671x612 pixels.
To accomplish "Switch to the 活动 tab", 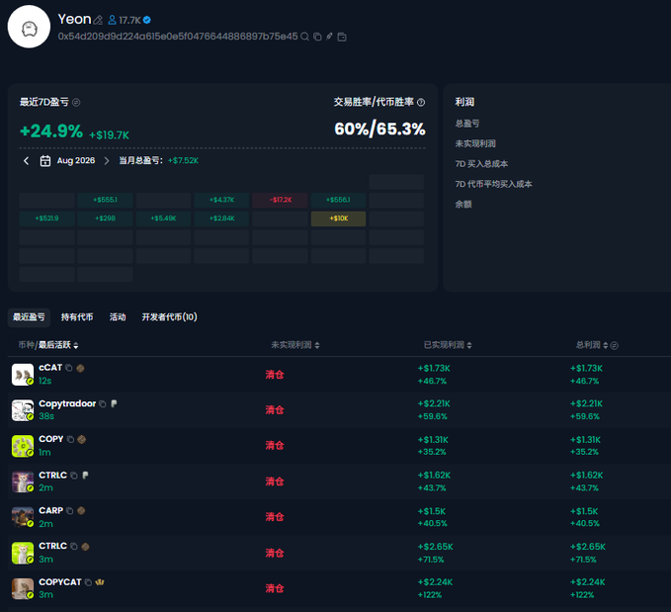I will (x=118, y=317).
